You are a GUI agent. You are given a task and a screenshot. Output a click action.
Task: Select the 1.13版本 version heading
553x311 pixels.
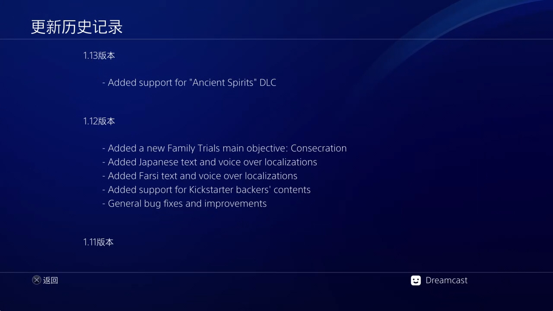click(x=99, y=56)
